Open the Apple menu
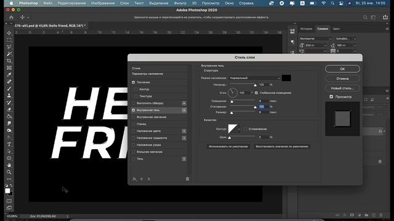 click(11, 3)
